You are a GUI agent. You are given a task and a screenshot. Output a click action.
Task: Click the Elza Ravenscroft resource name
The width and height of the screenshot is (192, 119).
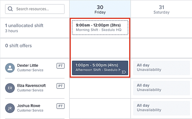point(31,85)
